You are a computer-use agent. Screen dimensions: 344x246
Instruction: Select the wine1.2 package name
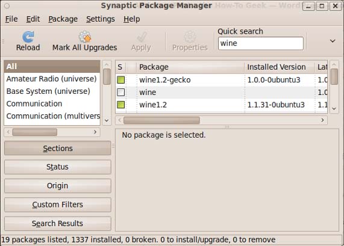[x=153, y=105]
